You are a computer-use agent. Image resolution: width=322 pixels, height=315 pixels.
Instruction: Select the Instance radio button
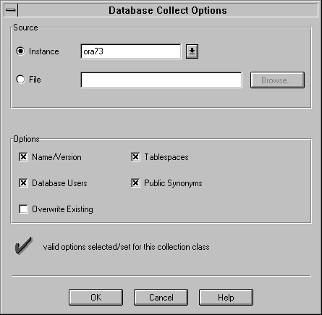(x=20, y=51)
